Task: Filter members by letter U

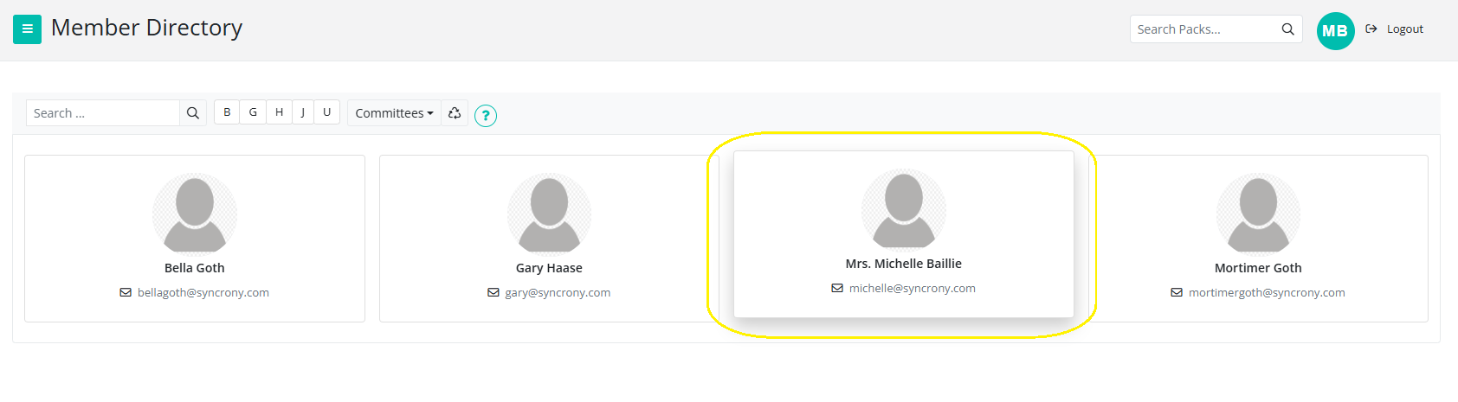Action: pyautogui.click(x=326, y=112)
